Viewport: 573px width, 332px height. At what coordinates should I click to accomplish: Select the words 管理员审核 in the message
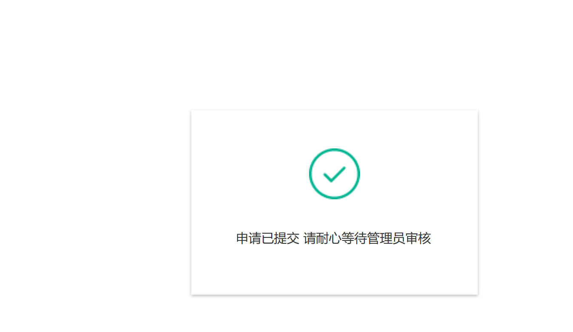click(399, 238)
